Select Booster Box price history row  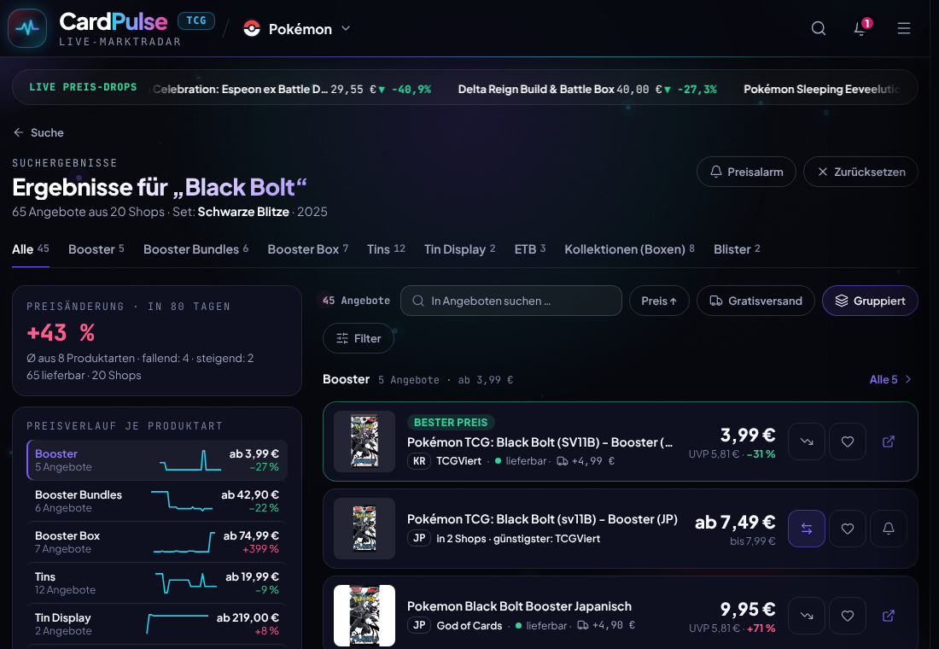click(x=157, y=541)
